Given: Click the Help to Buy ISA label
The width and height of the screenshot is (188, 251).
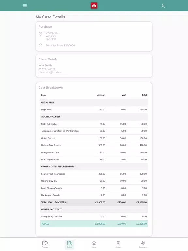Looking at the screenshot, I should [x=49, y=181].
